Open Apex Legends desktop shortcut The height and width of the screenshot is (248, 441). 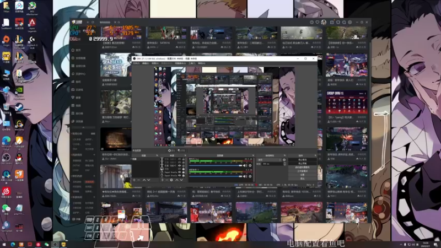tap(32, 25)
